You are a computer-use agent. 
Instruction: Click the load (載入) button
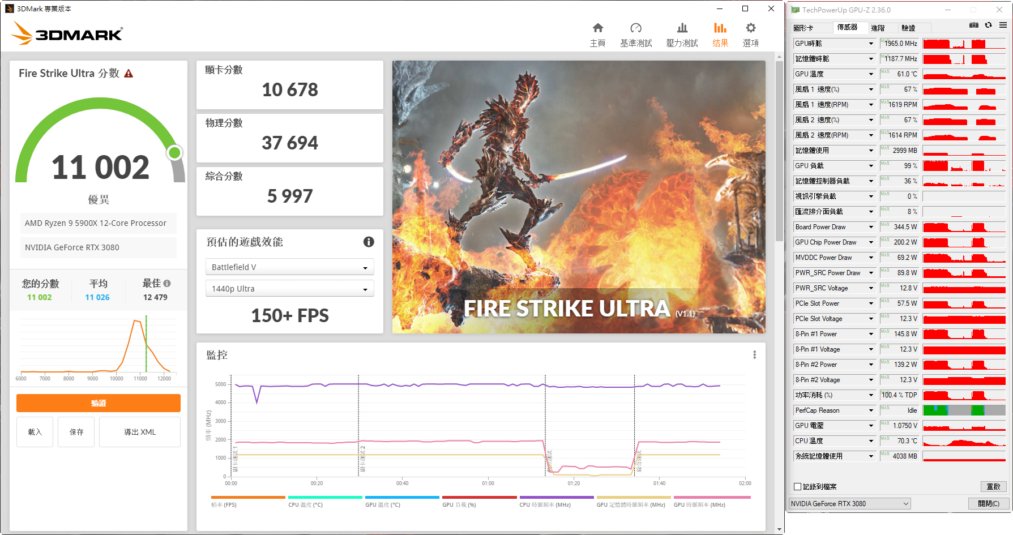coord(35,432)
